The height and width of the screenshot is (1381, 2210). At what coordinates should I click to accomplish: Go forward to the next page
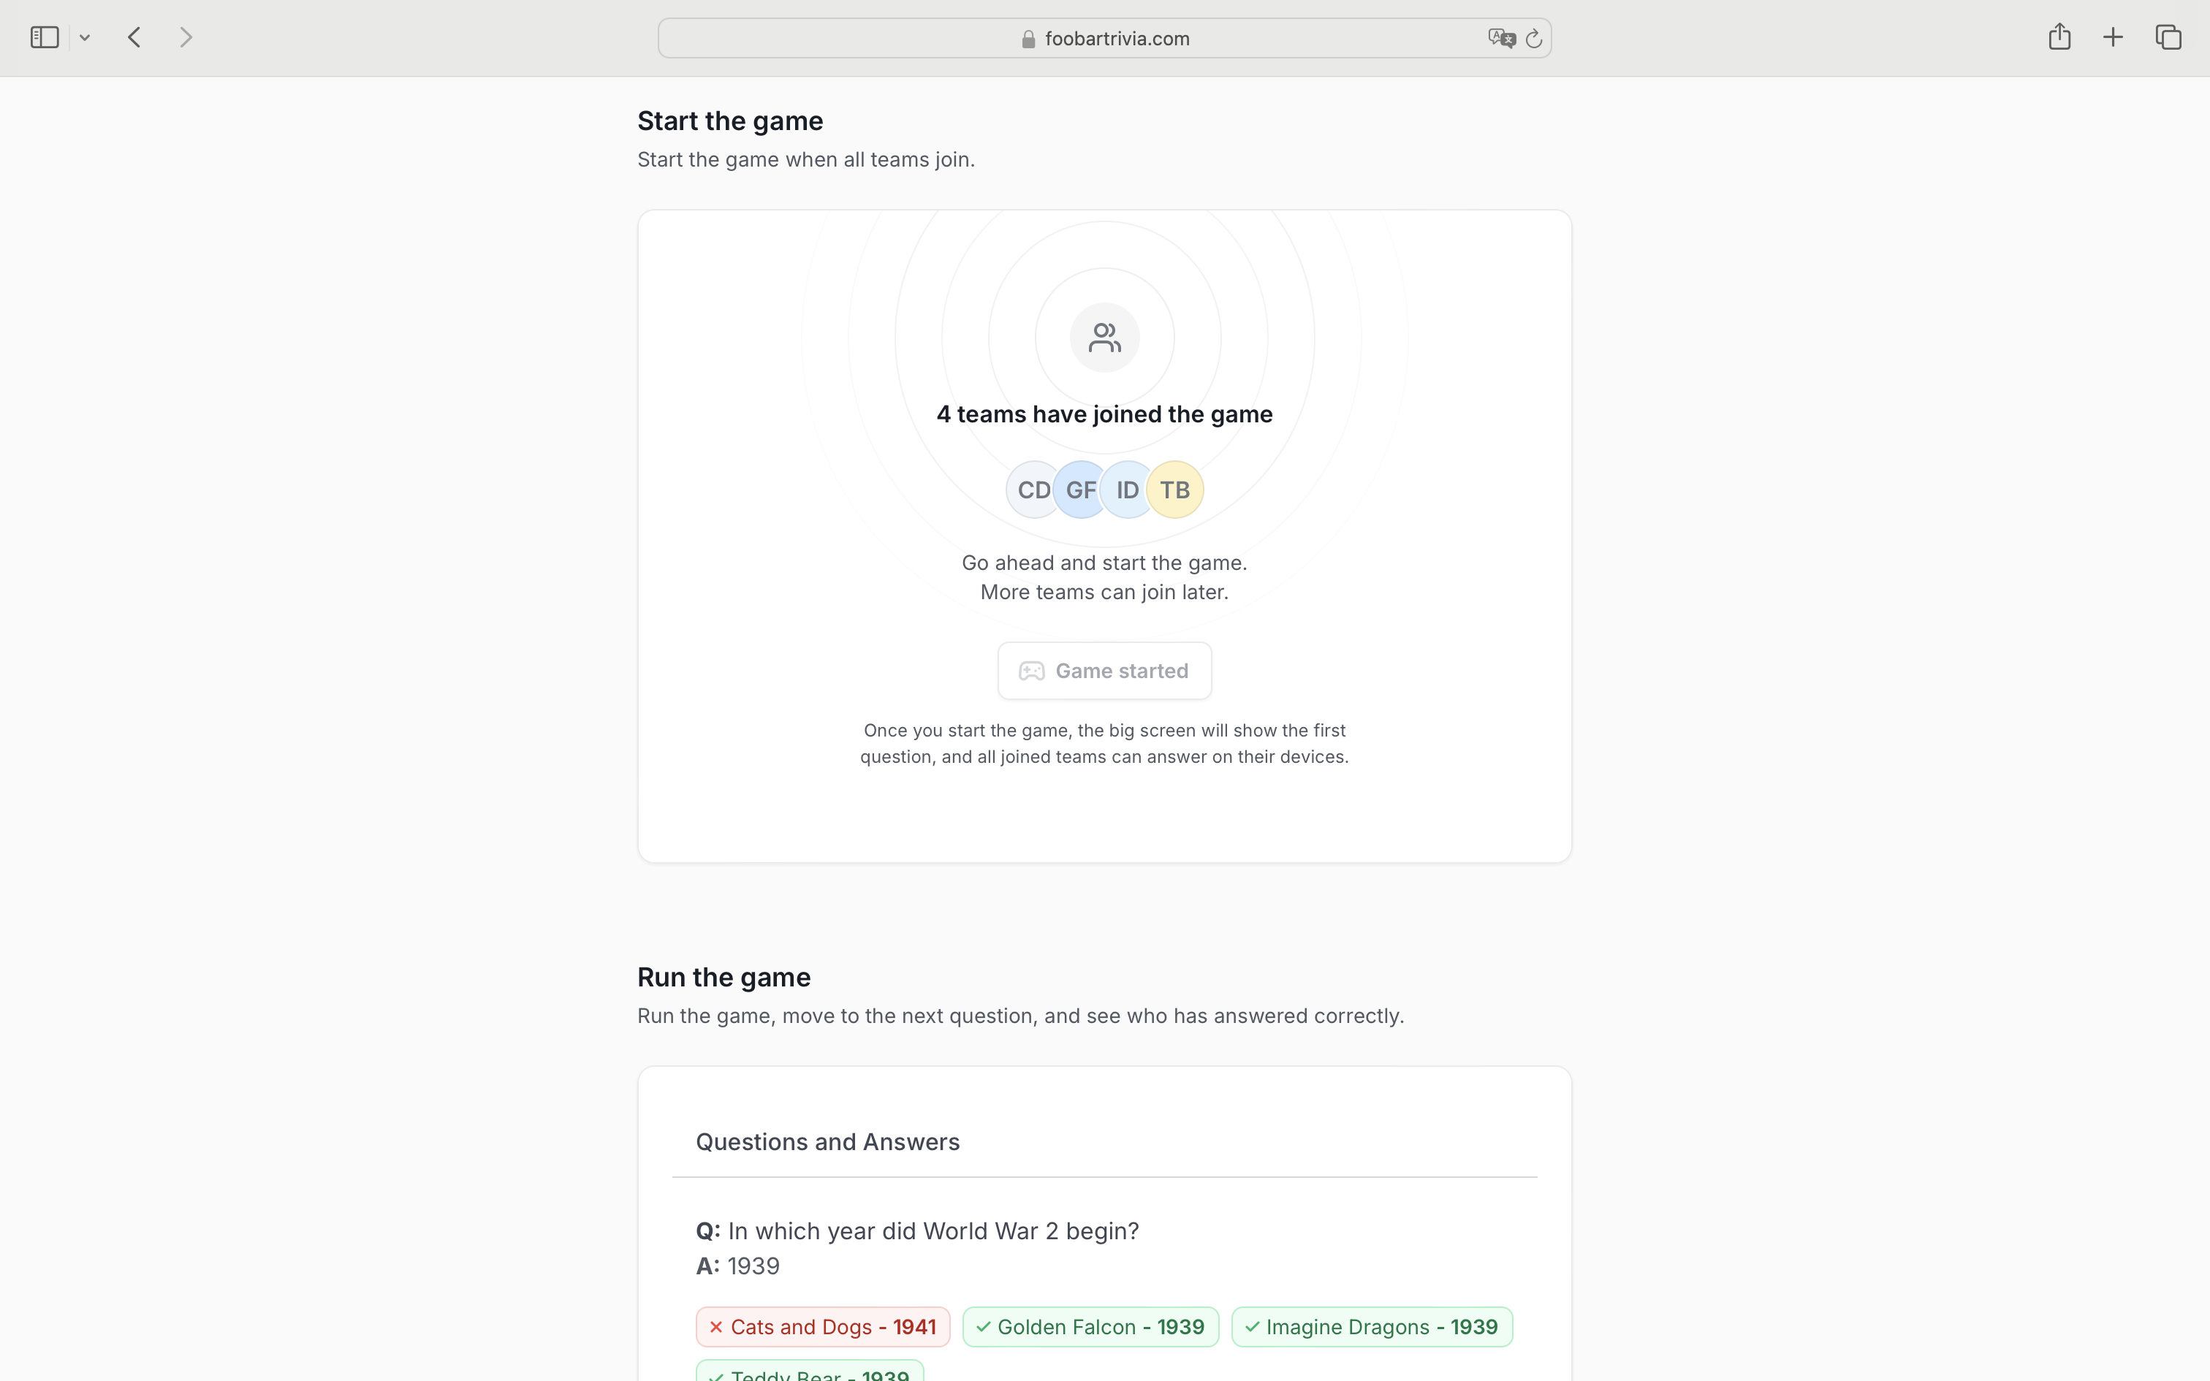coord(186,37)
